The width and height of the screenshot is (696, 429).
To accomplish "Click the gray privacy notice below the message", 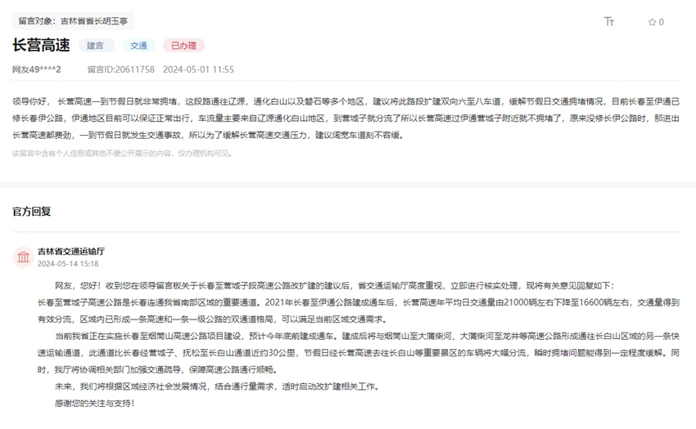I will click(121, 153).
